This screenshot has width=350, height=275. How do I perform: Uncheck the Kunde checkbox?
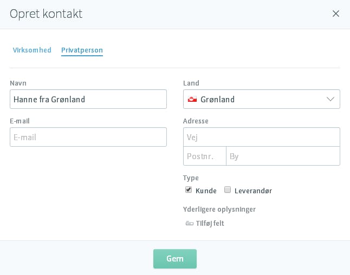[189, 190]
